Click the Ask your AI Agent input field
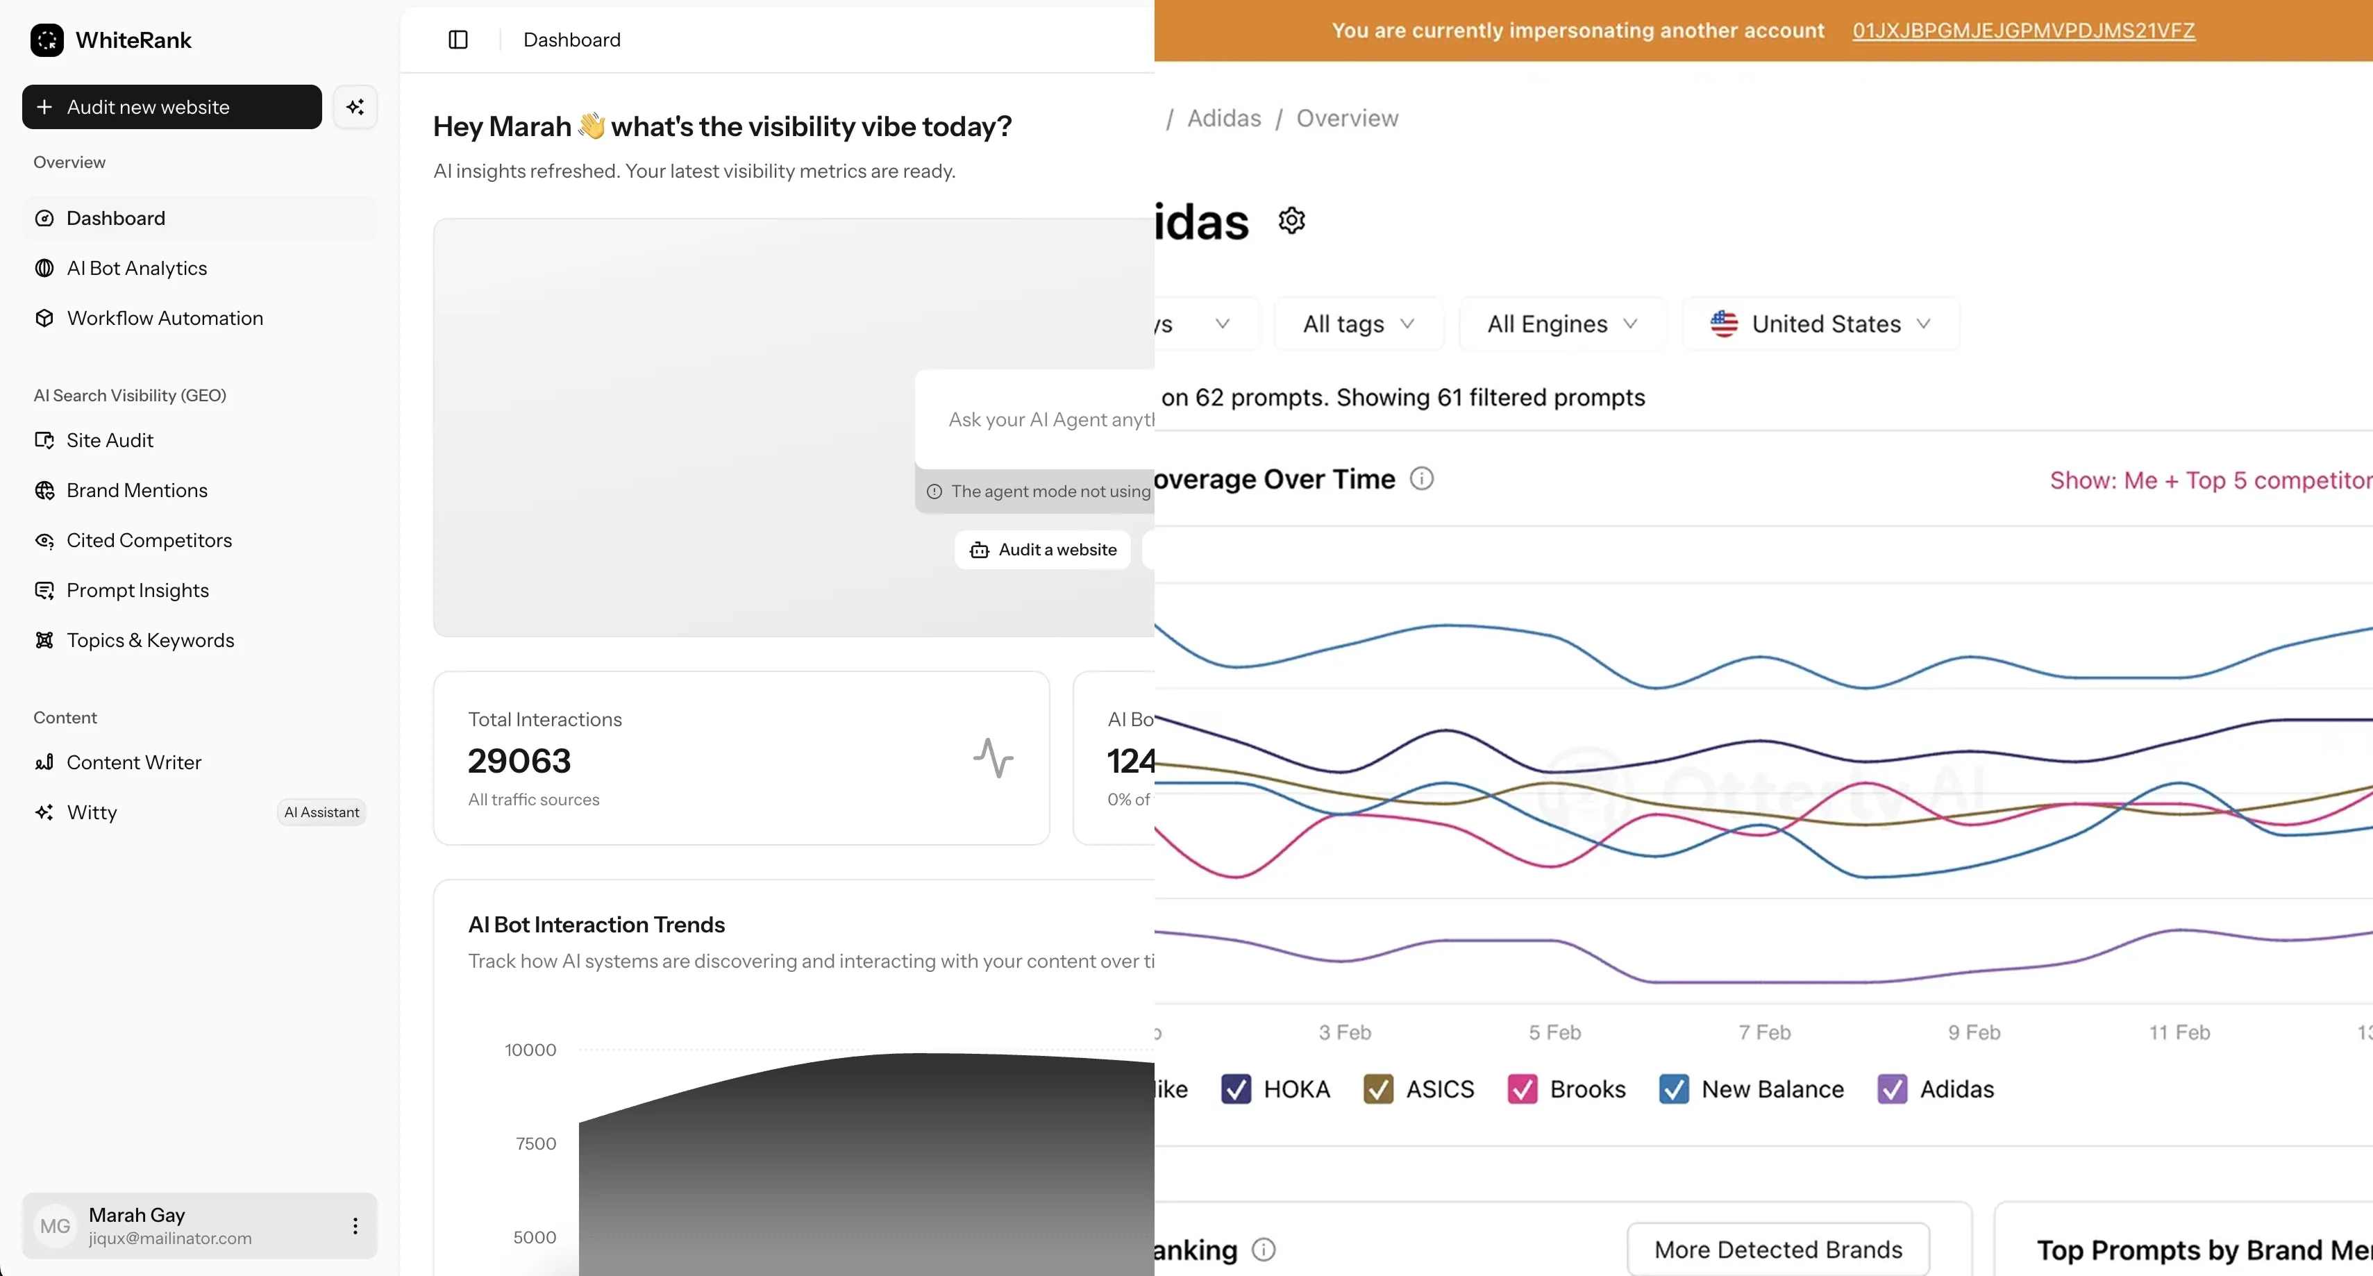2373x1276 pixels. click(1035, 419)
